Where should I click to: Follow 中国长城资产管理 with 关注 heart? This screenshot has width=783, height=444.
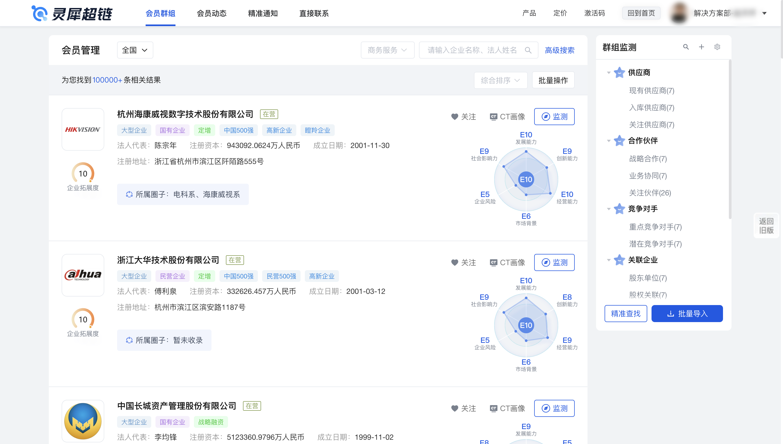pos(464,408)
